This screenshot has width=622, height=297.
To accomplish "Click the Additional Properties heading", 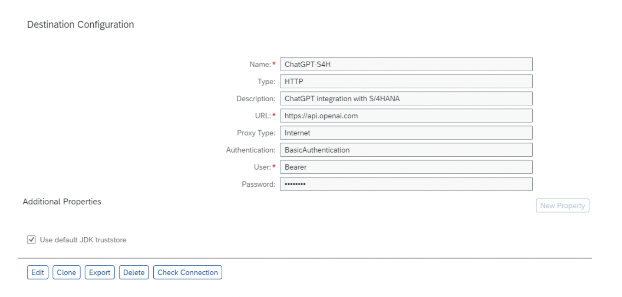I will click(x=62, y=202).
